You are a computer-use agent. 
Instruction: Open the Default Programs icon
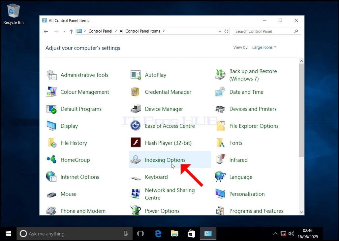[51, 109]
